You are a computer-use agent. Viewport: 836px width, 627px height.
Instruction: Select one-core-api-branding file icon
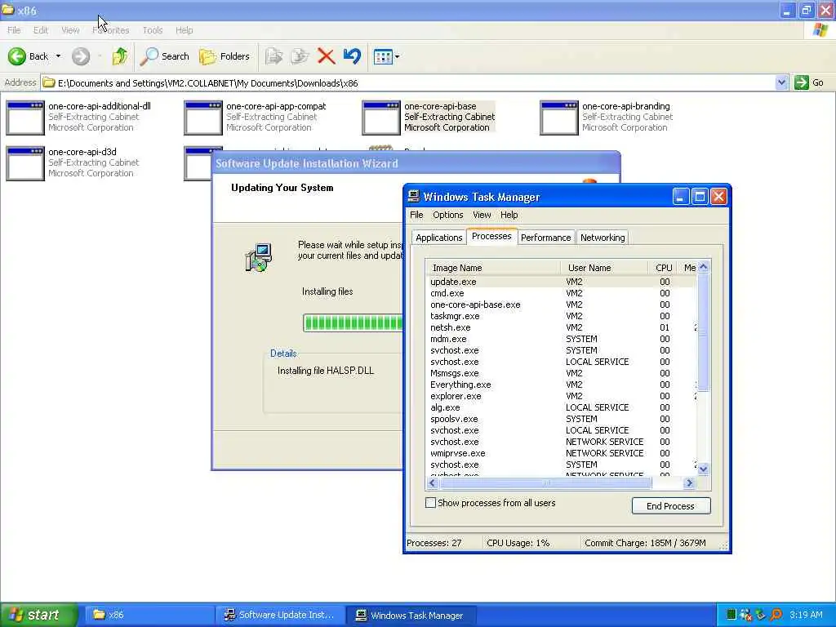pos(558,118)
